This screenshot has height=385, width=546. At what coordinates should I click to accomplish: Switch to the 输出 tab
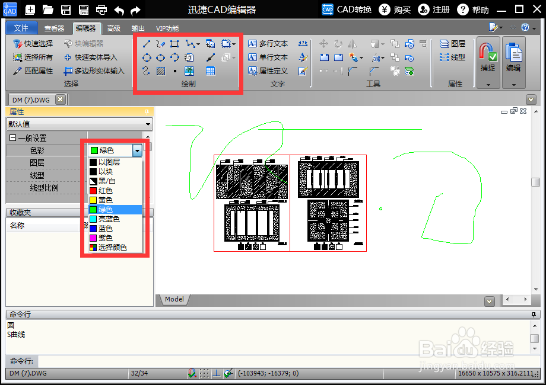(138, 28)
